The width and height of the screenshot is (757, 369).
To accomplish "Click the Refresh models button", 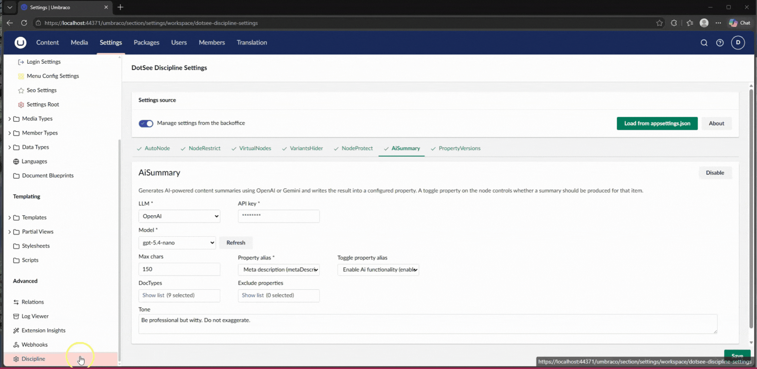I will click(236, 243).
